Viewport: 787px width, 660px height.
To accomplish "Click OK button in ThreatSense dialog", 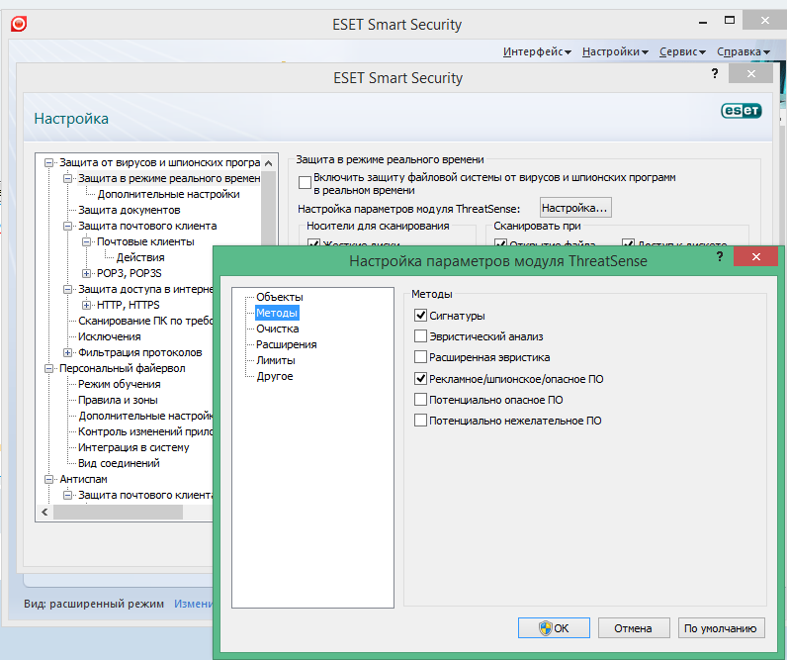I will (x=554, y=628).
